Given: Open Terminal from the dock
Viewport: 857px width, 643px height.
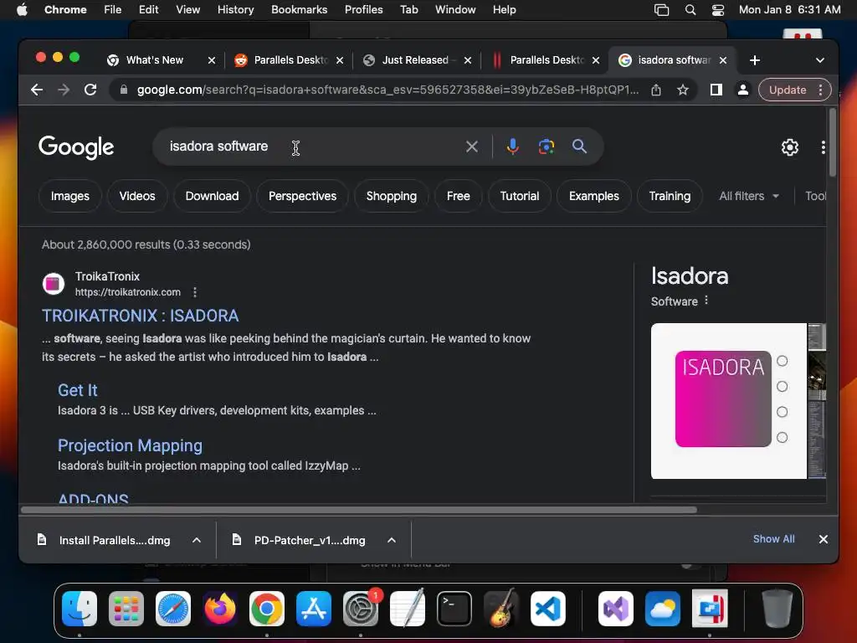Looking at the screenshot, I should point(454,608).
